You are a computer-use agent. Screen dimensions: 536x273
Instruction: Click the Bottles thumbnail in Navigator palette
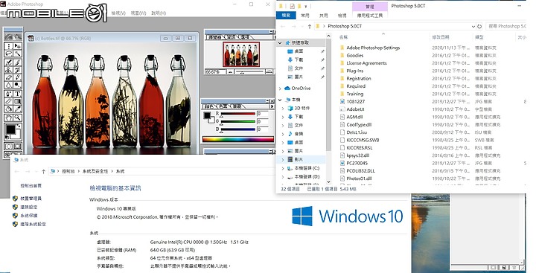pyautogui.click(x=241, y=54)
